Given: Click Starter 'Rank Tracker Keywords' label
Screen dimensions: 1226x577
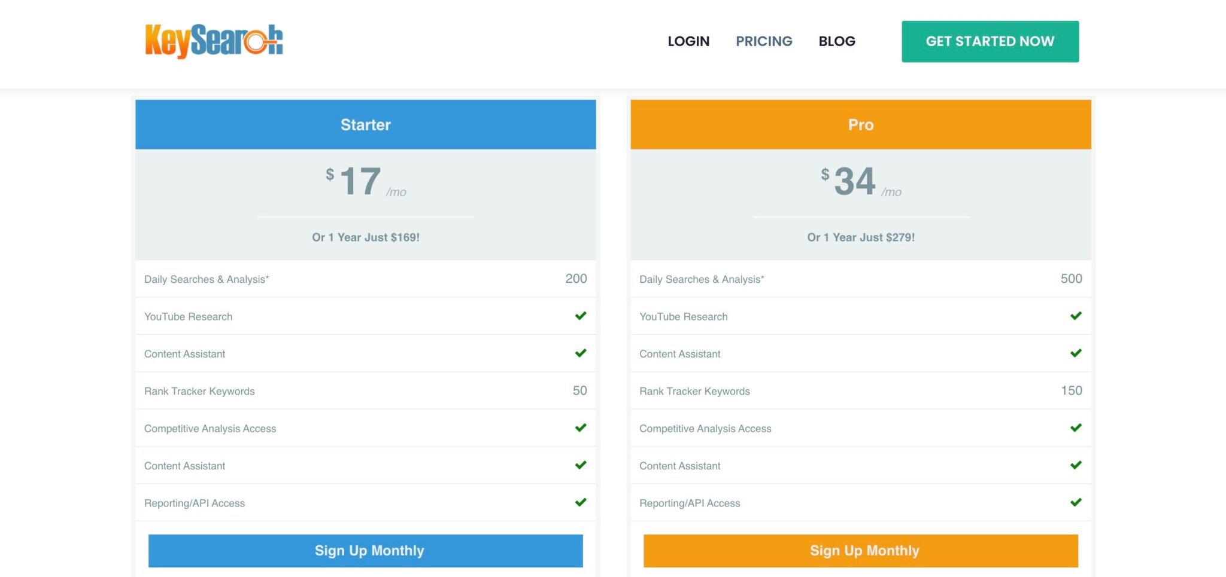Looking at the screenshot, I should [199, 392].
